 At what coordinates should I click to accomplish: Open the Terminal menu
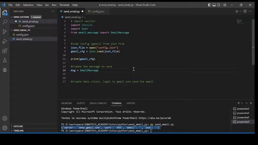coord(64,5)
